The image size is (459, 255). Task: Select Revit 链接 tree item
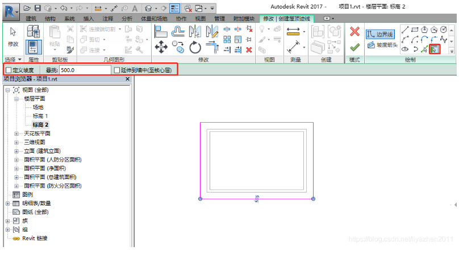click(35, 239)
